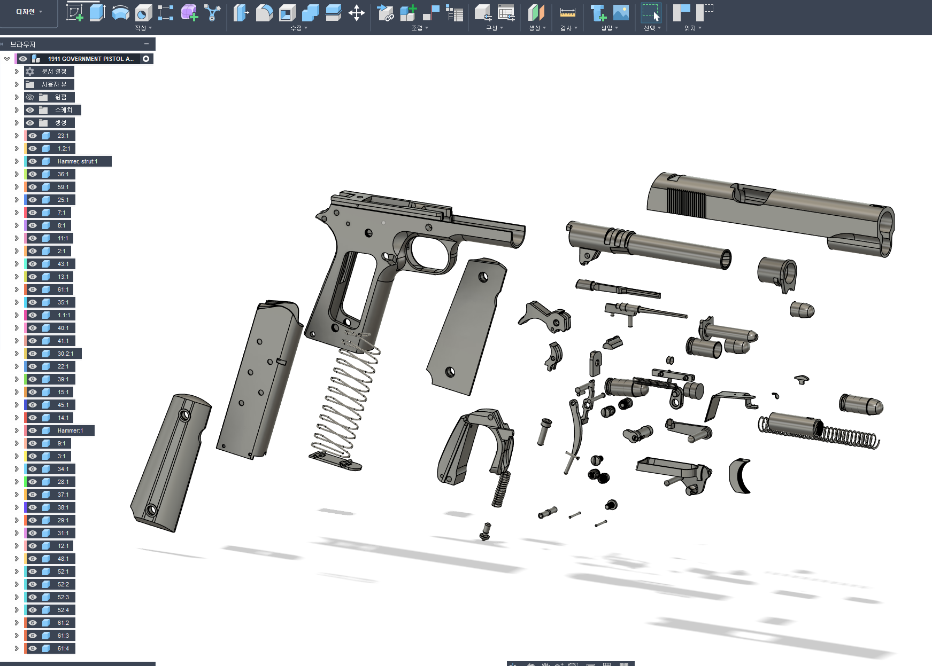The height and width of the screenshot is (666, 932).
Task: Open the 디자인 workspace dropdown
Action: pyautogui.click(x=29, y=12)
